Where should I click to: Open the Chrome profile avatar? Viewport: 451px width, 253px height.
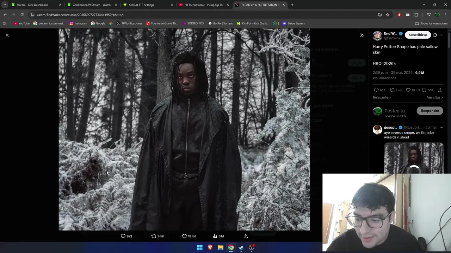tap(437, 15)
